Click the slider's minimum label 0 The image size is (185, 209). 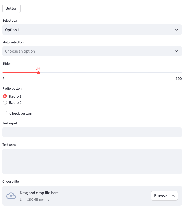tap(3, 79)
